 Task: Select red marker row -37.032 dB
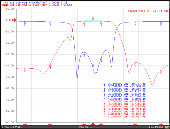coord(124,114)
